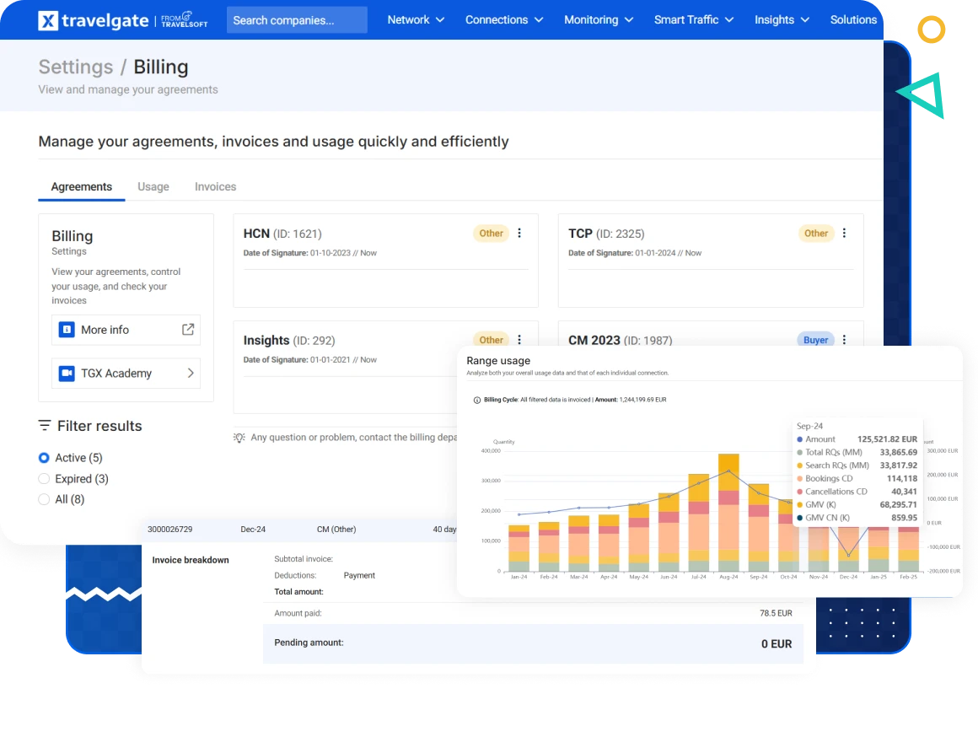Viewport: 978px width, 737px height.
Task: Click the HCN (ID: 1621) agreement title
Action: 282,234
